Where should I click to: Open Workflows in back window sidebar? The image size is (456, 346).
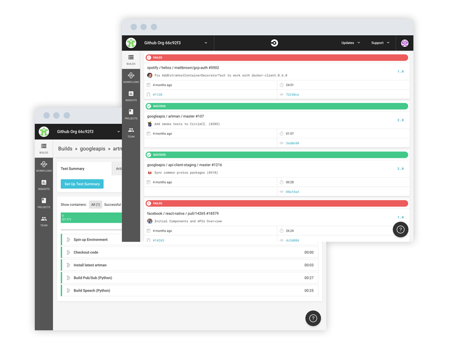point(44,167)
